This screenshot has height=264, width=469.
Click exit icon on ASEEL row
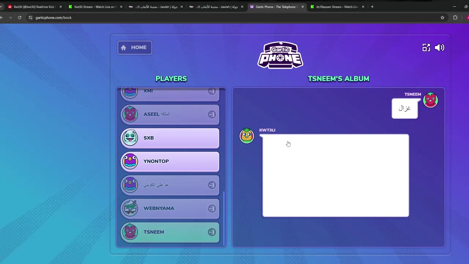(x=211, y=114)
